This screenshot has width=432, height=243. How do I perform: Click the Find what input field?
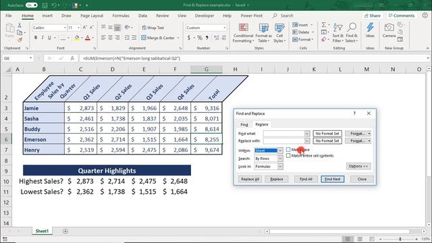pyautogui.click(x=283, y=134)
